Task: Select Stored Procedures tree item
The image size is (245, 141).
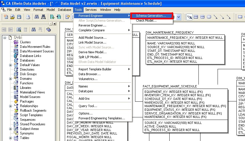Action: tap(33, 124)
